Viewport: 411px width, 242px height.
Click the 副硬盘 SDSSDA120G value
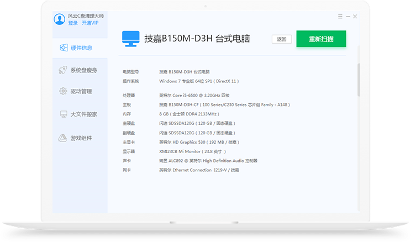click(x=197, y=133)
